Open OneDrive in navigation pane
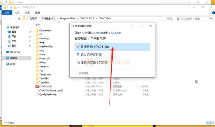Screen dimensions: 215x127 13,52
